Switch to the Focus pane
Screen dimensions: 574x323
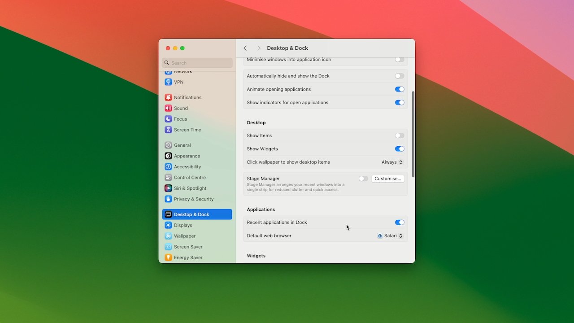click(197, 119)
